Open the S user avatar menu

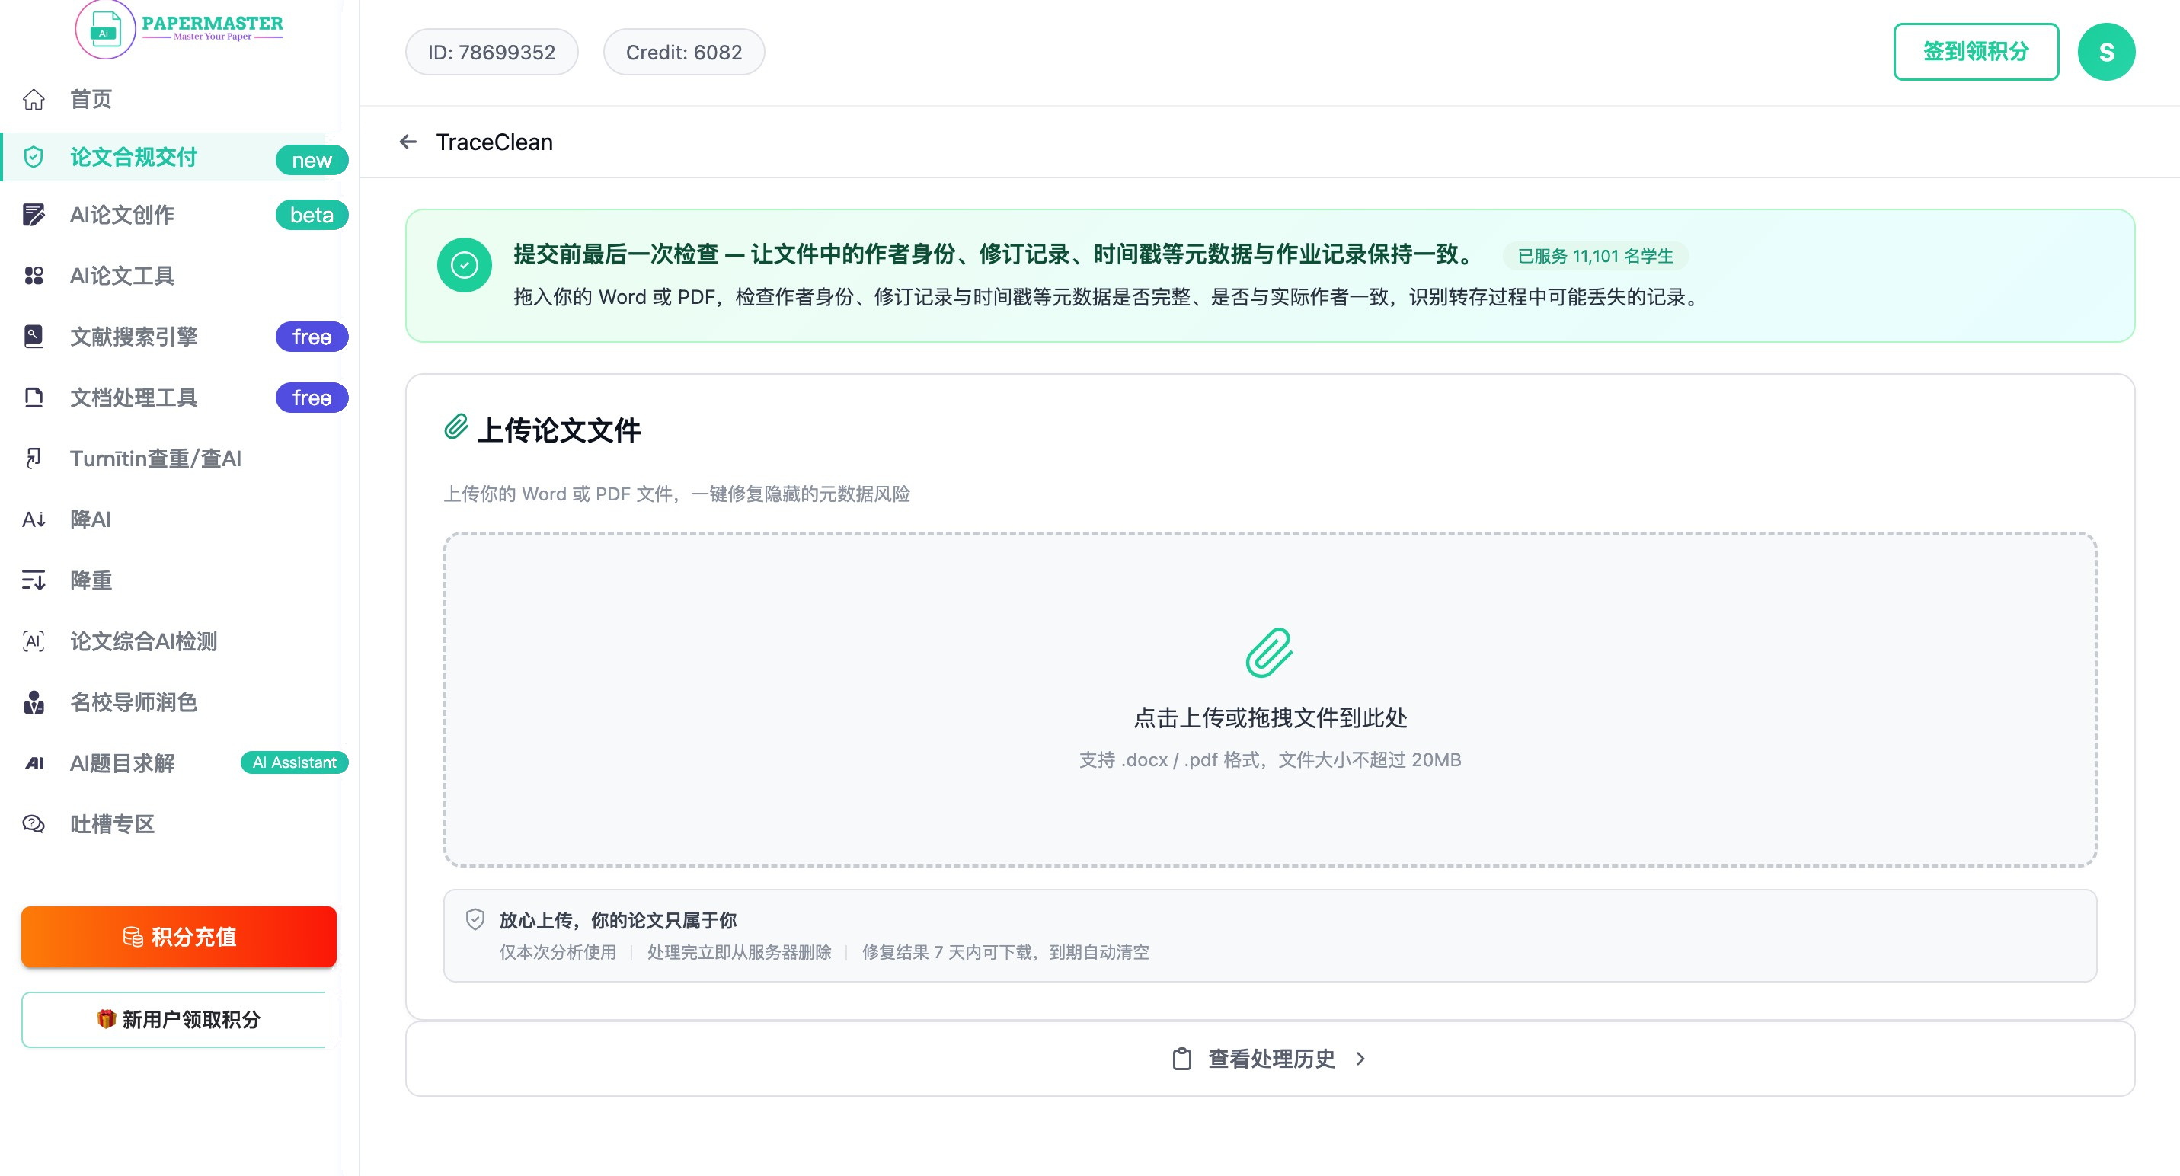pyautogui.click(x=2106, y=52)
